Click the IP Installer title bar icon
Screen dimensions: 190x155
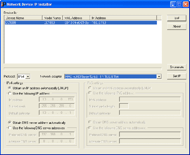click(3, 4)
